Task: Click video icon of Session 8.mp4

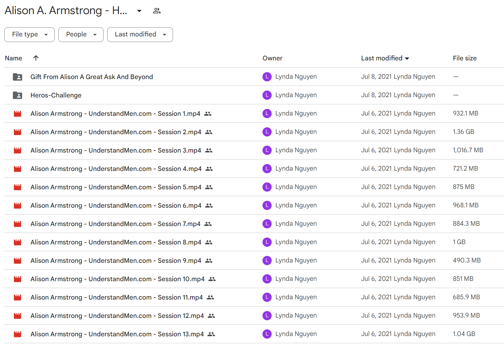Action: [17, 242]
